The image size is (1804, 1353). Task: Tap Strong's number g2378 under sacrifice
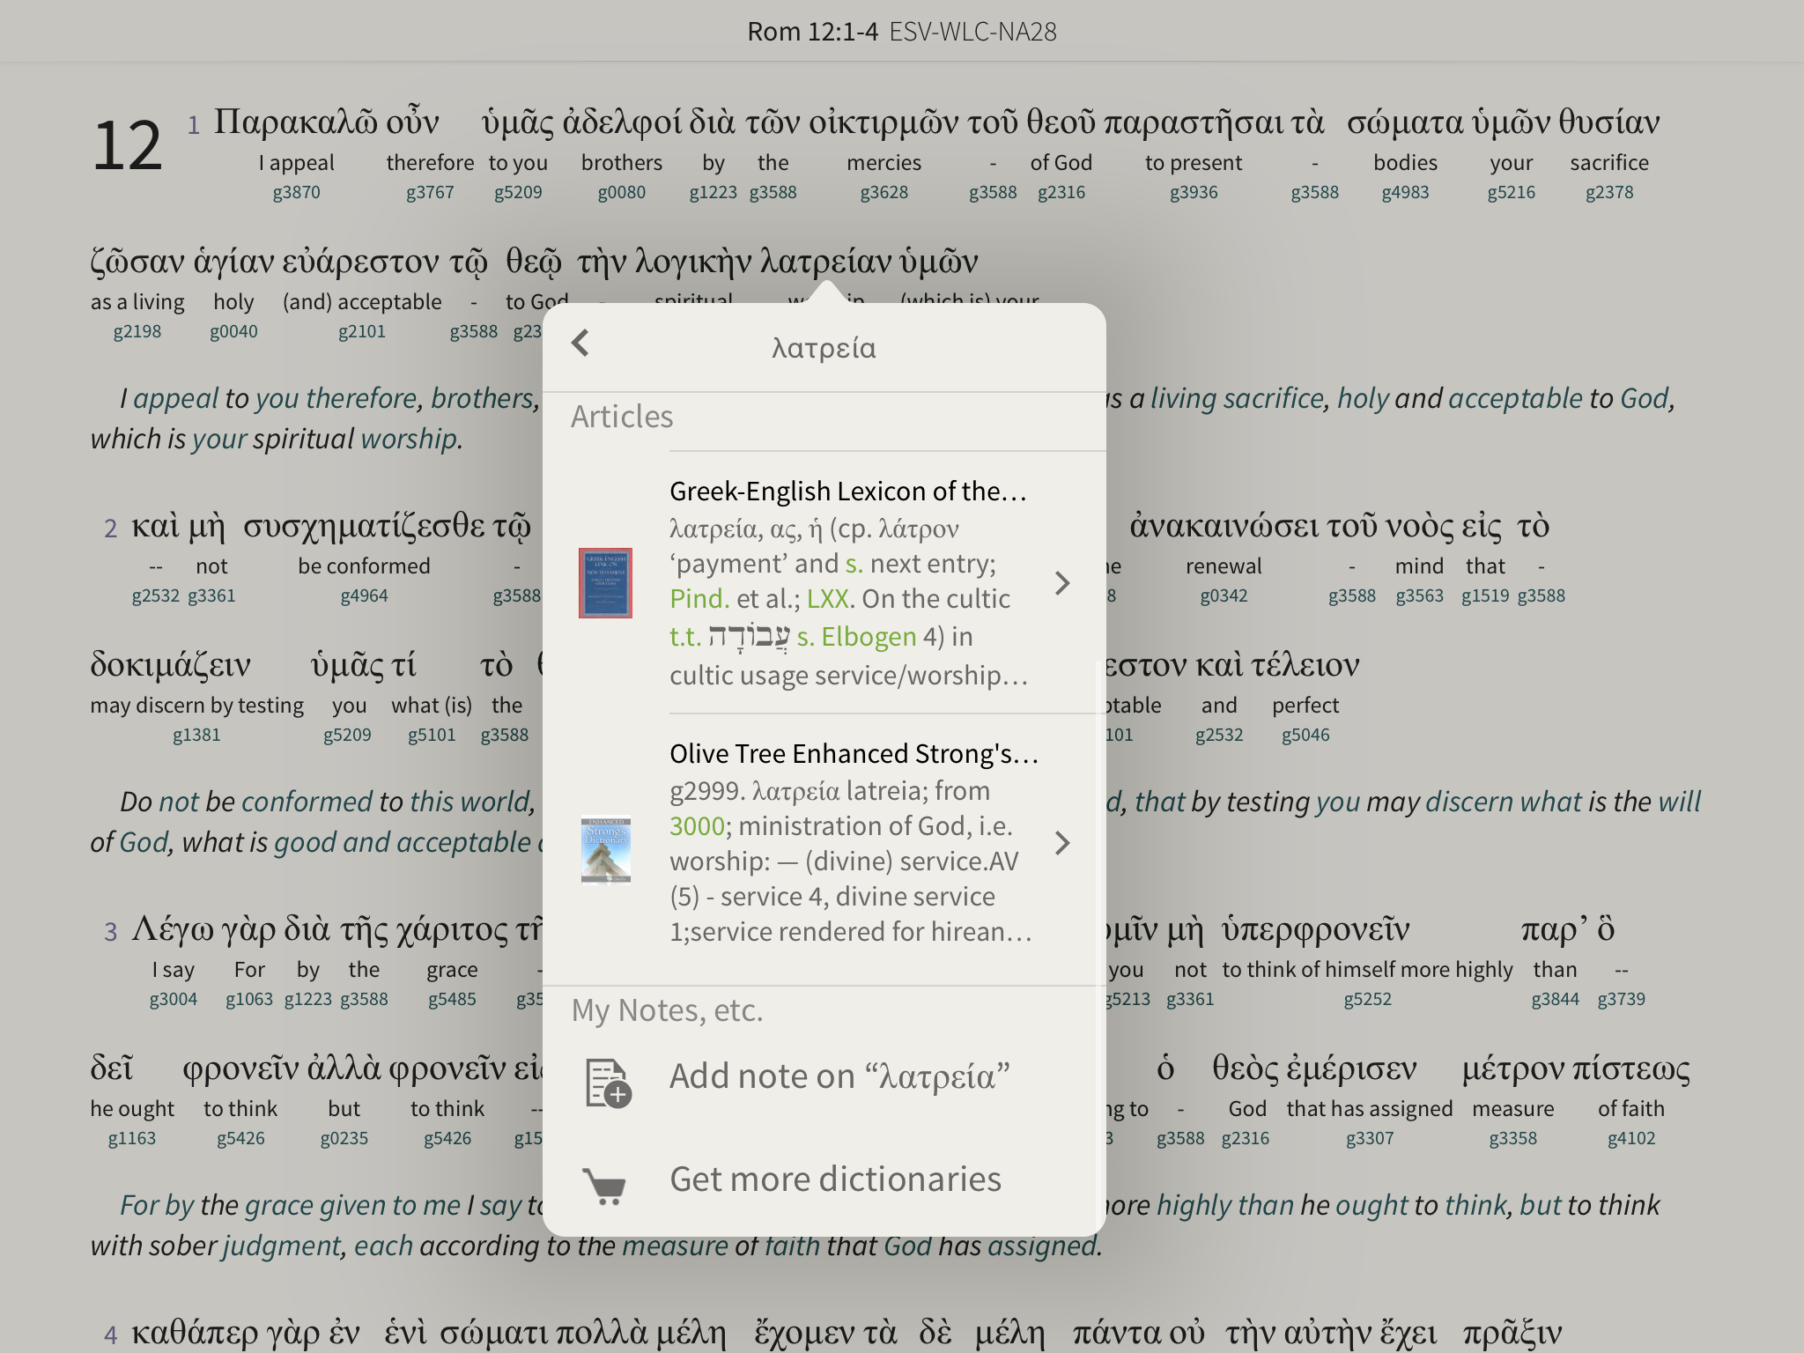coord(1608,193)
